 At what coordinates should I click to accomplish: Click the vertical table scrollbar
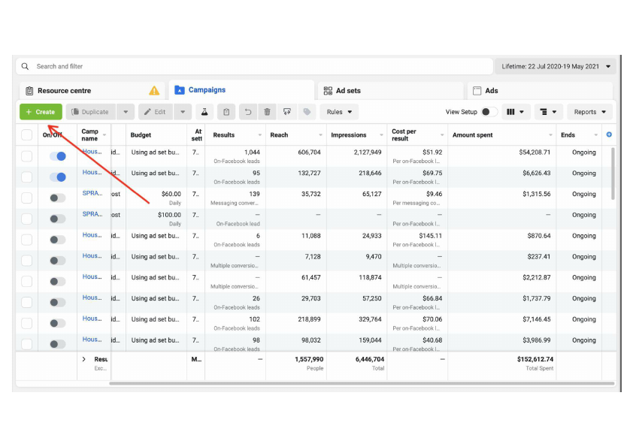[x=613, y=174]
